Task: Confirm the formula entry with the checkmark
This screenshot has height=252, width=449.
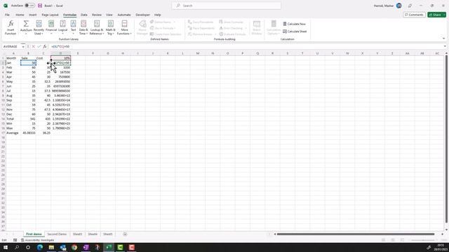Action: [x=39, y=47]
